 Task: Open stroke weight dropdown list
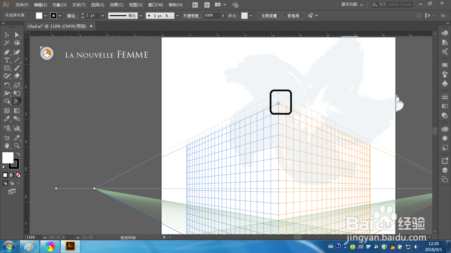103,16
